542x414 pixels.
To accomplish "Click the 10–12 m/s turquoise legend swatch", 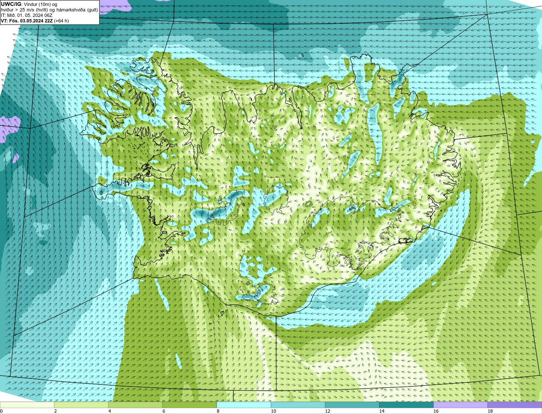I will (298, 405).
